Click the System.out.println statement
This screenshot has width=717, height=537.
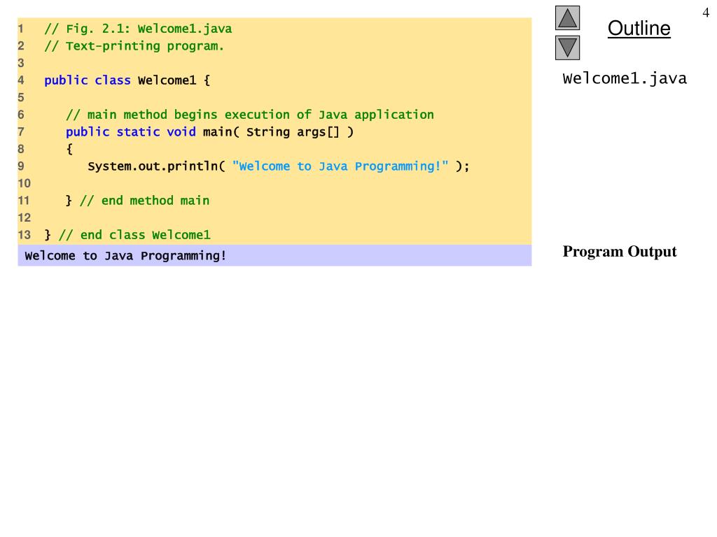(x=279, y=166)
